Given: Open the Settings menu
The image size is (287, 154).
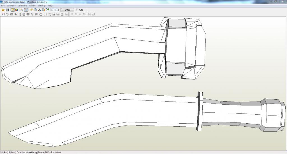Looking at the screenshot, I should 42,6.
